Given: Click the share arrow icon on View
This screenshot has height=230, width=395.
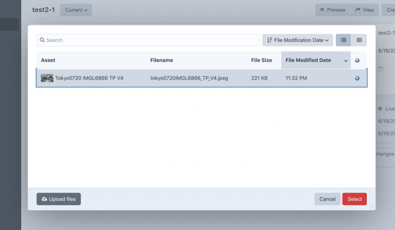Looking at the screenshot, I should tap(357, 10).
